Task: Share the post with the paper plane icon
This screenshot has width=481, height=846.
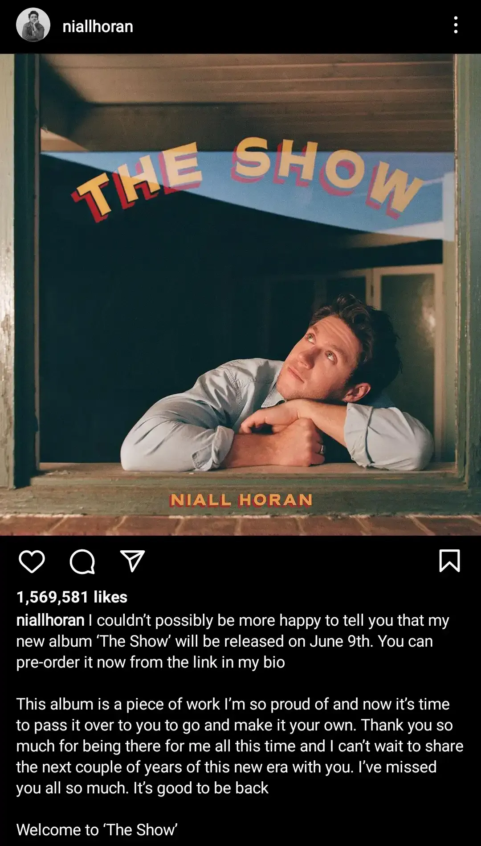Action: coord(133,561)
